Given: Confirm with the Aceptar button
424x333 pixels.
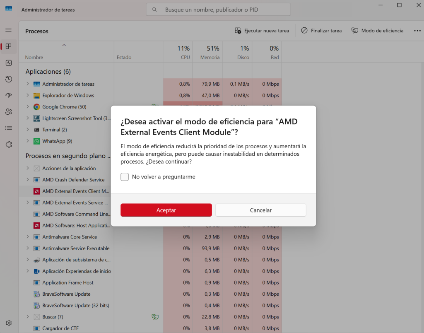Looking at the screenshot, I should click(x=166, y=210).
